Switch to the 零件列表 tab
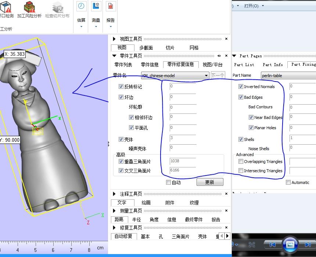This screenshot has height=257, width=316. (123, 65)
